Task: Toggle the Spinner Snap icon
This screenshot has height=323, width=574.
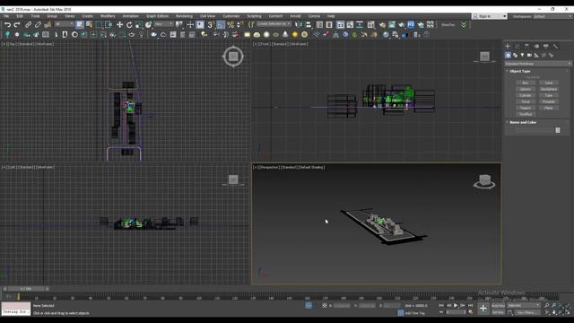Action: click(240, 25)
